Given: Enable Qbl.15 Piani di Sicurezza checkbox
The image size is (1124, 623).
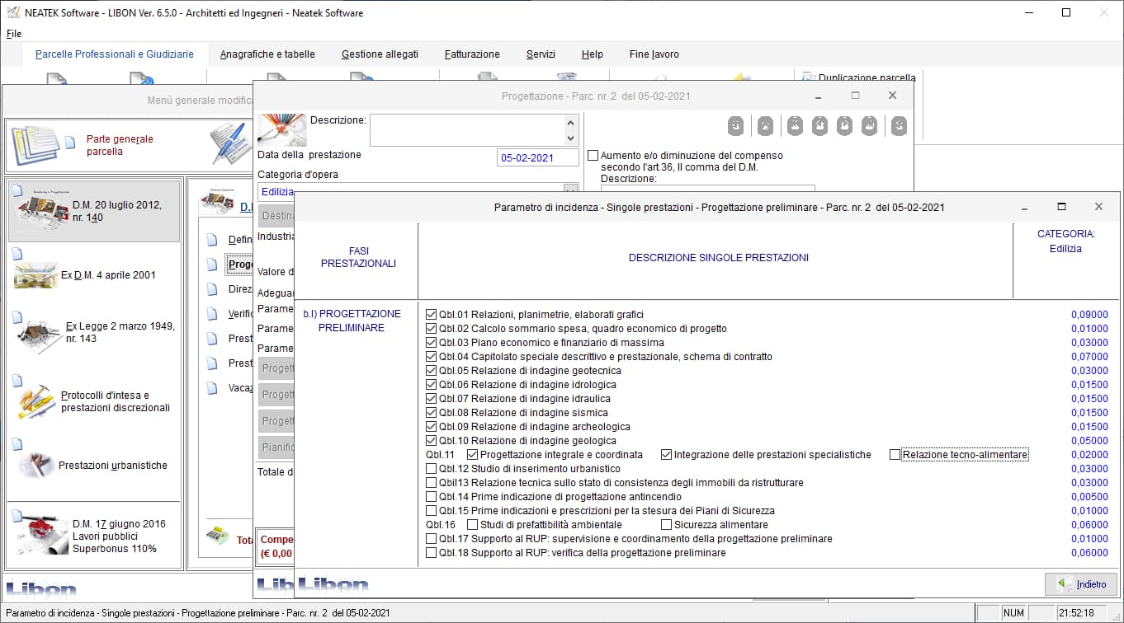Looking at the screenshot, I should 432,511.
